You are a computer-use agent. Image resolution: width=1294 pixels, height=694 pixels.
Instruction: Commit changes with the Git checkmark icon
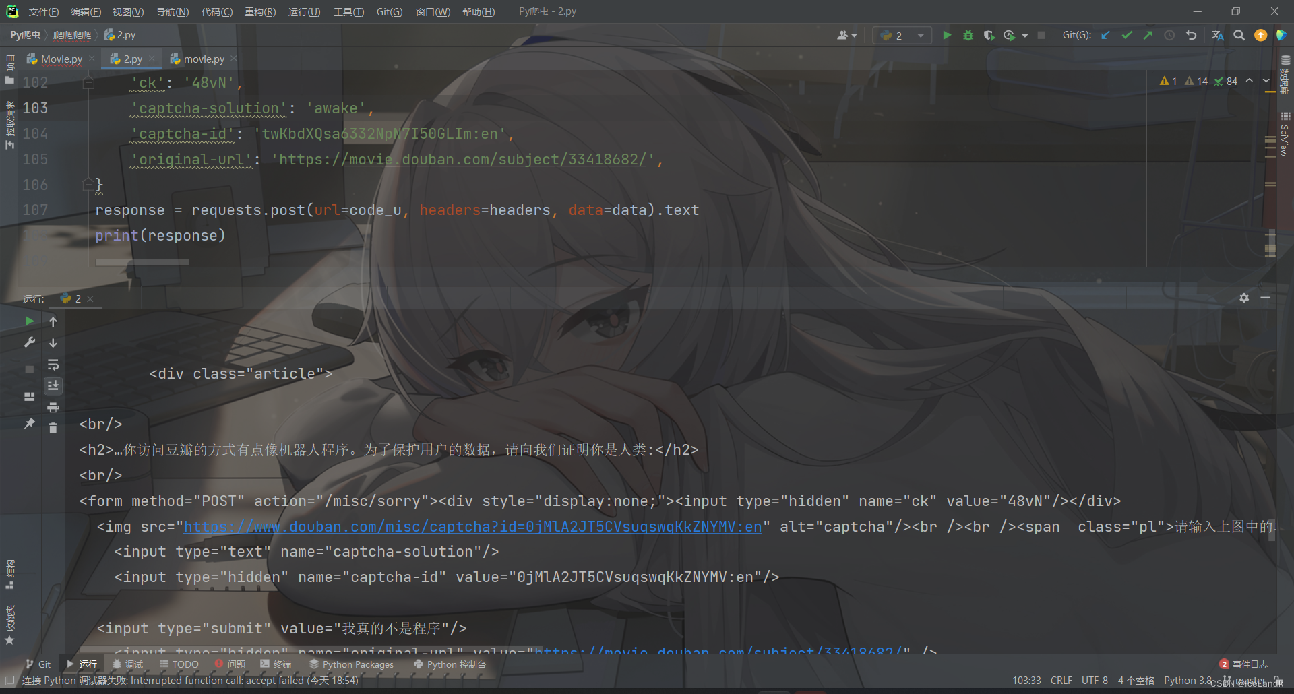pyautogui.click(x=1127, y=35)
